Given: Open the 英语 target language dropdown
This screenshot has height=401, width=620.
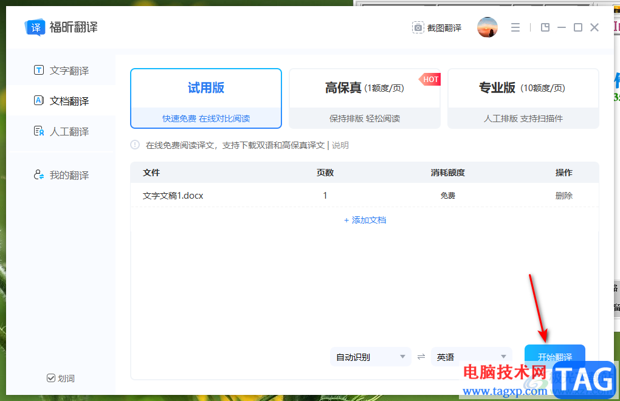Looking at the screenshot, I should pos(471,357).
